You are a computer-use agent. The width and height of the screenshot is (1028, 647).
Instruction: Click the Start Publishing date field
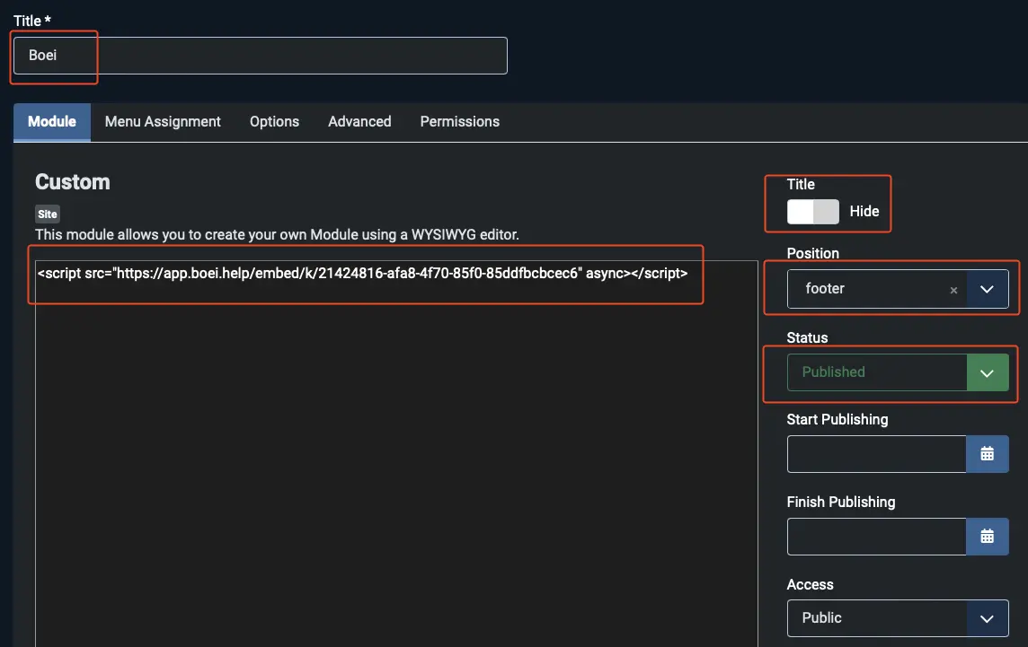click(875, 454)
